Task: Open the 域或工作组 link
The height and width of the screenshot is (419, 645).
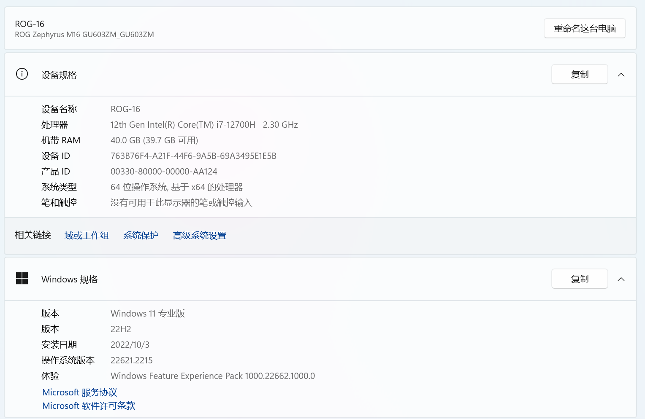Action: (x=87, y=236)
